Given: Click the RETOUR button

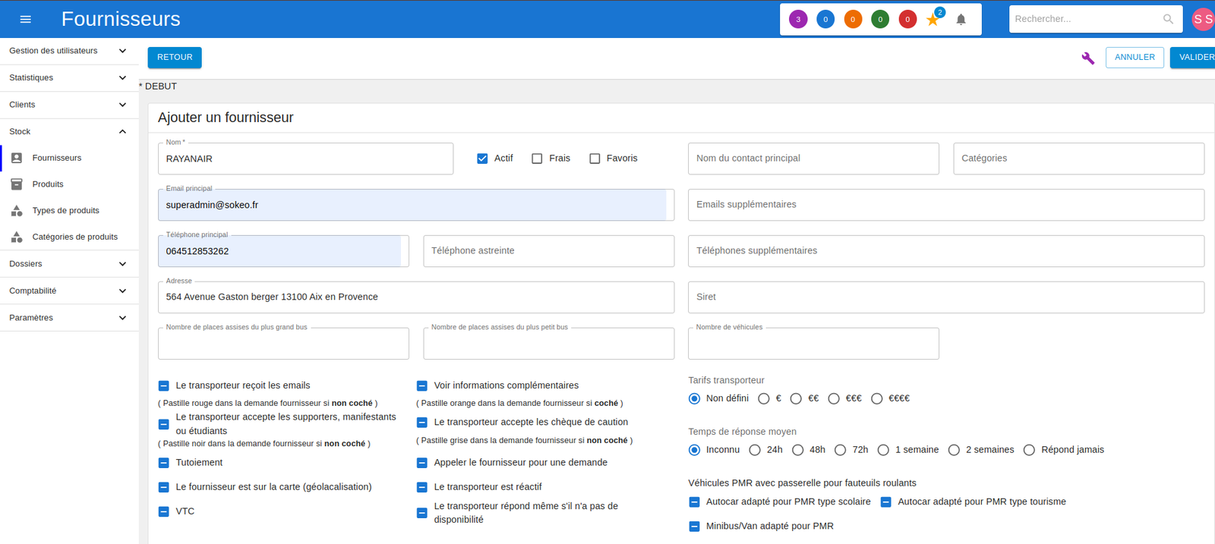Looking at the screenshot, I should pos(175,58).
